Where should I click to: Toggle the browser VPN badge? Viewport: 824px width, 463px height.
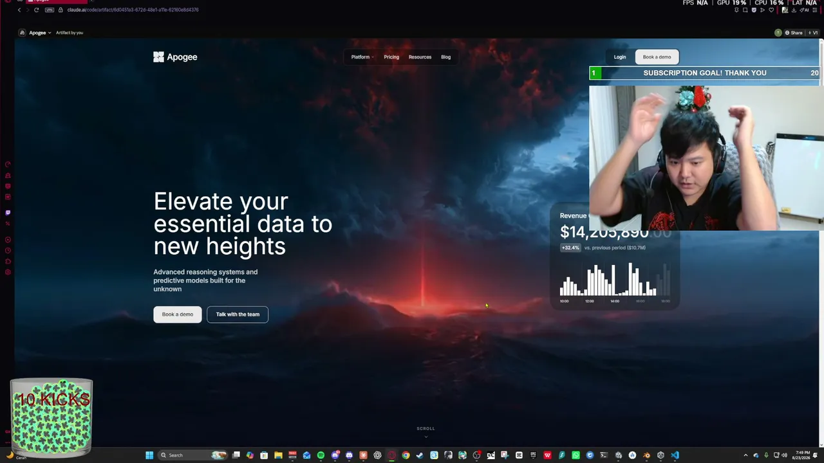pos(50,10)
